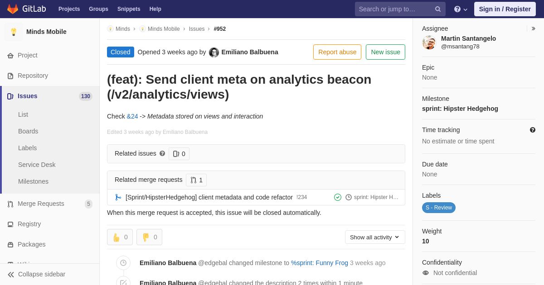
Task: Click the milestone clock icon in merge request row
Action: 349,197
